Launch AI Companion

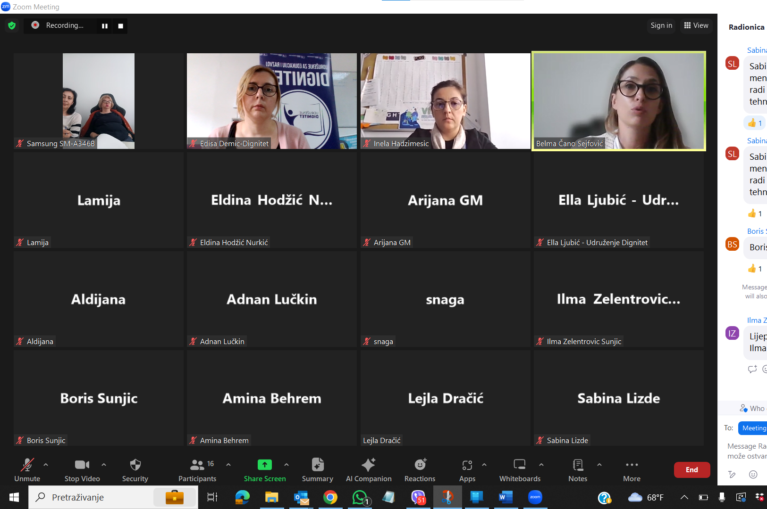tap(369, 470)
